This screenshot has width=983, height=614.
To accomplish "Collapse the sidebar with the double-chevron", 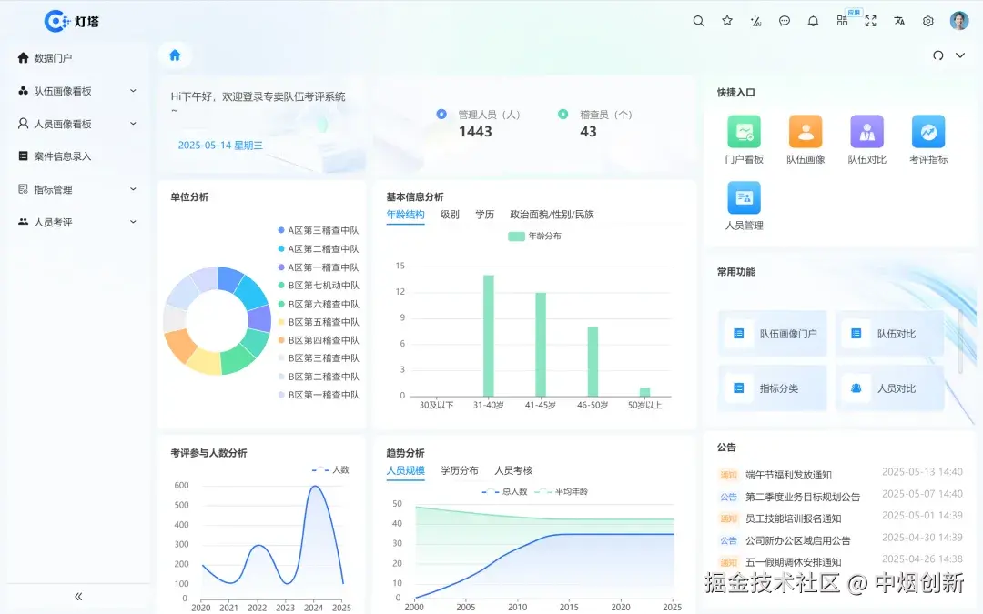I will 77,596.
